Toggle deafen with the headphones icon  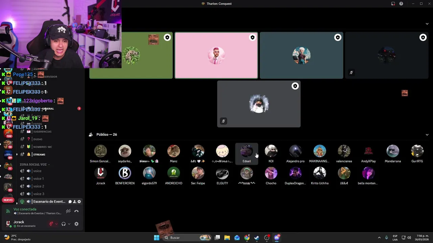point(64,224)
